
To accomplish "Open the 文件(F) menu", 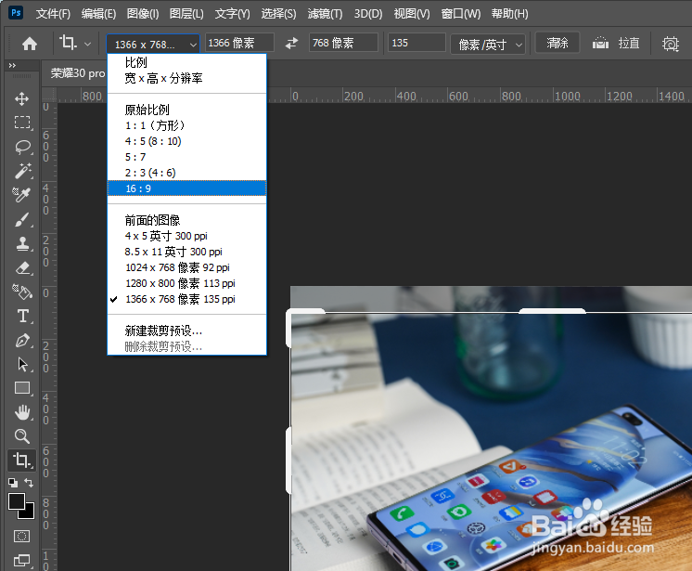I will [53, 14].
